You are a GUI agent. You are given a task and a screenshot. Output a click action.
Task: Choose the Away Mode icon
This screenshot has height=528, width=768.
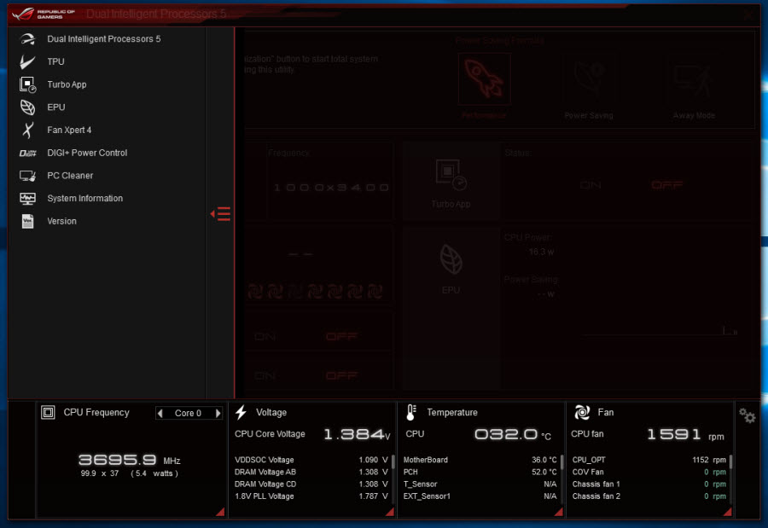693,78
